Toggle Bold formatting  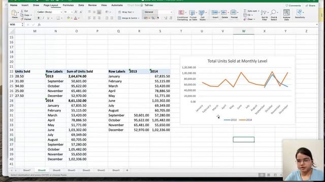39,18
